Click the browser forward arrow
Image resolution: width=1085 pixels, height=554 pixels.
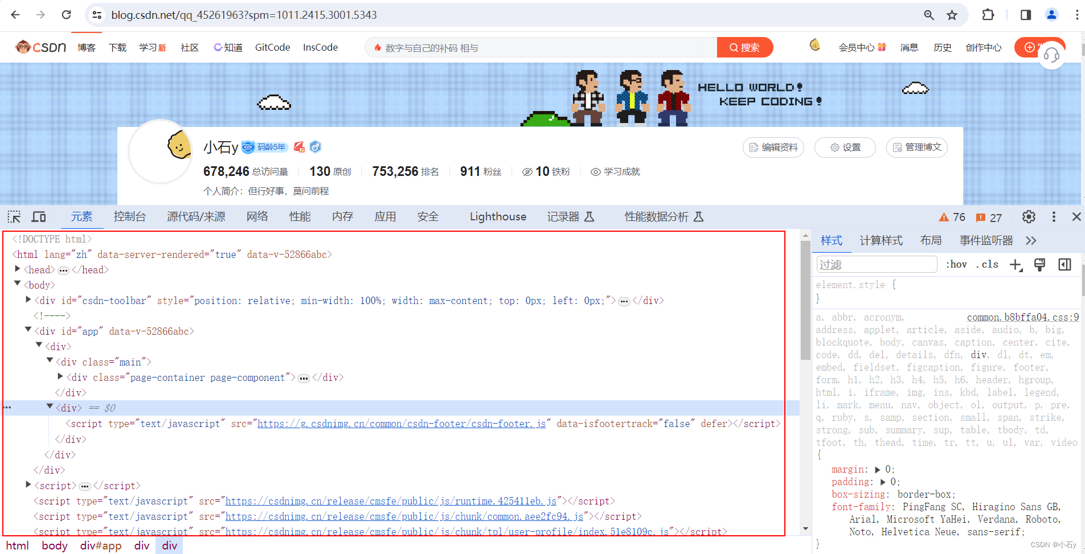(40, 15)
